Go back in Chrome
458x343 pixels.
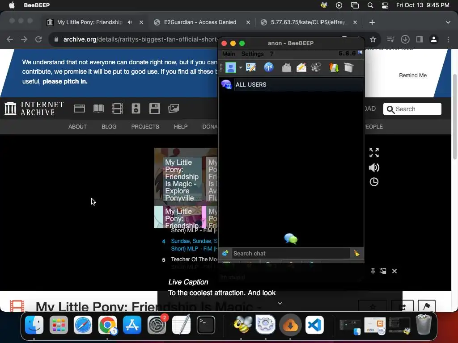(10, 39)
